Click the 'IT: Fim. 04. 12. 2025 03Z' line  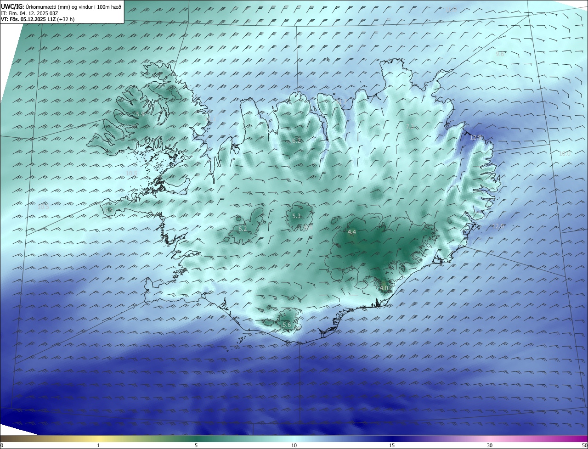pos(30,13)
